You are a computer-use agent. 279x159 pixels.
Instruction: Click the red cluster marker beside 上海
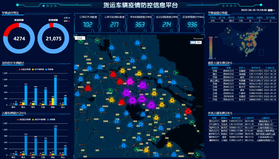pyautogui.click(x=188, y=111)
